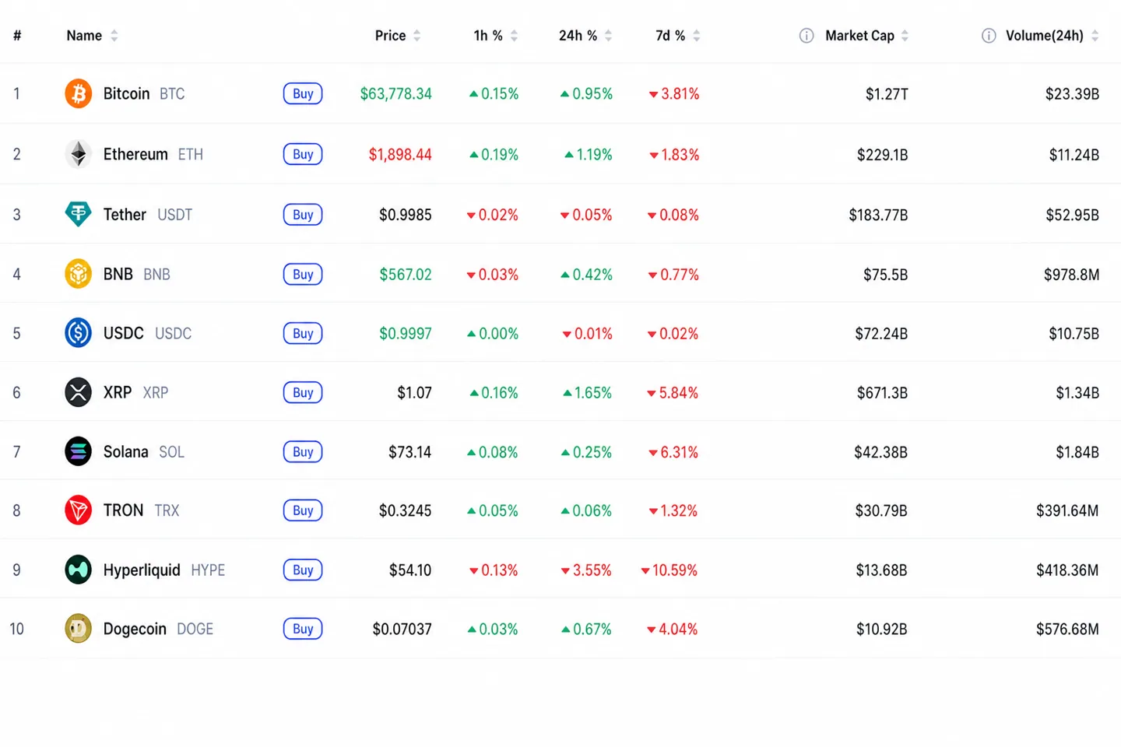Click the Buy button for XRP

(303, 392)
